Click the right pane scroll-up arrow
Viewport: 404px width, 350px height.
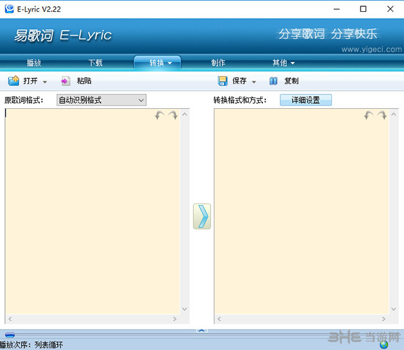click(393, 114)
